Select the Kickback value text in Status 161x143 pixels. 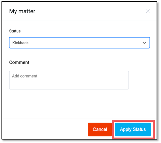tap(20, 43)
